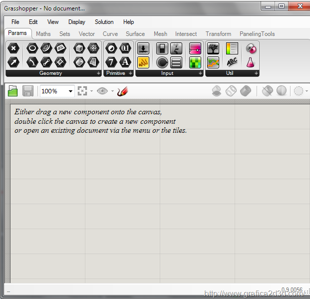Switch to the PanelingTools tab
The width and height of the screenshot is (310, 299).
pyautogui.click(x=257, y=34)
